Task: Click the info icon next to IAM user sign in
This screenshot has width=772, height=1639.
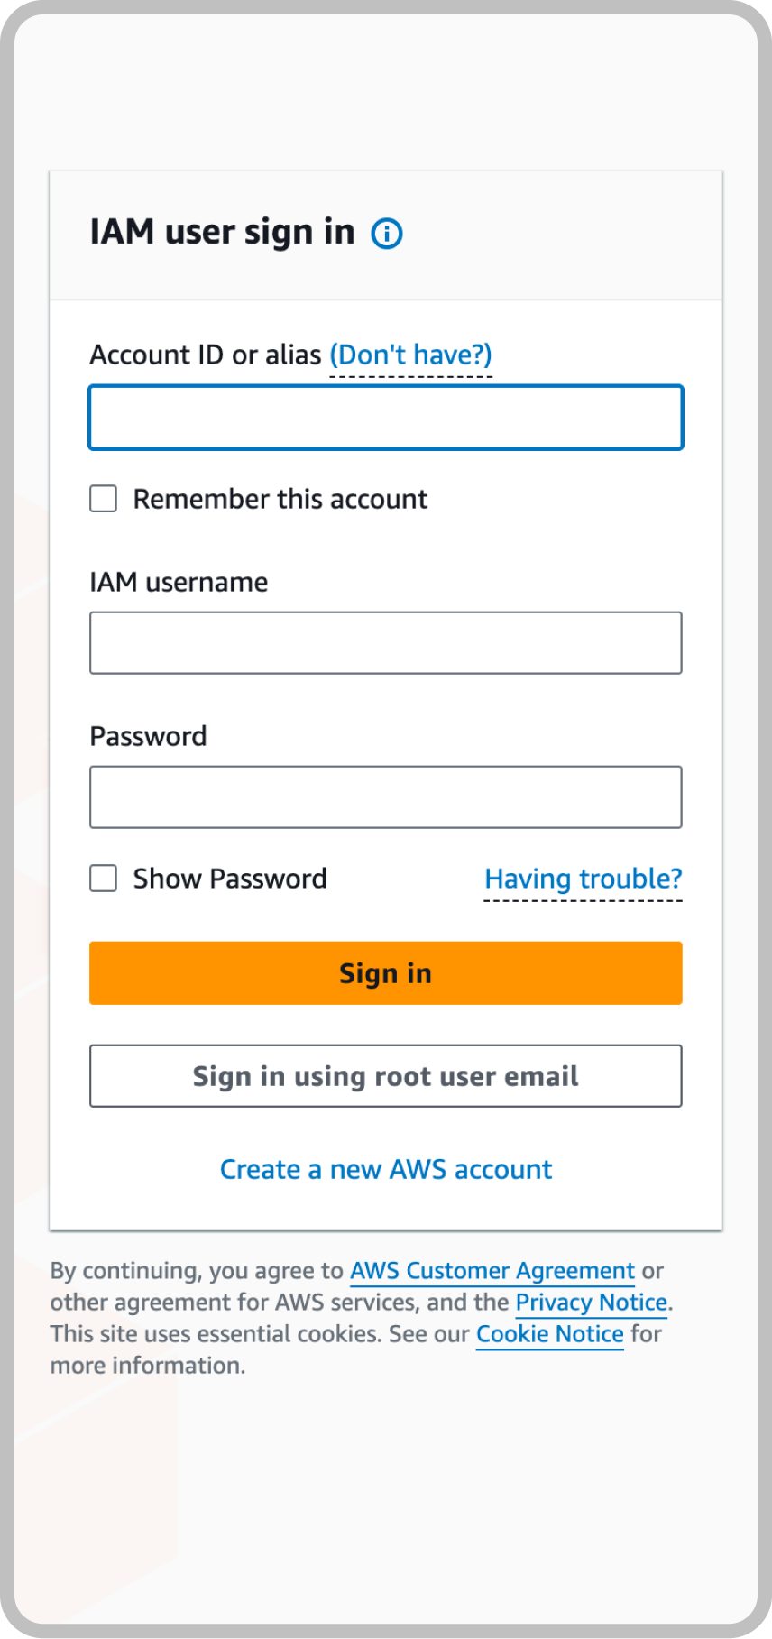Action: click(x=386, y=233)
